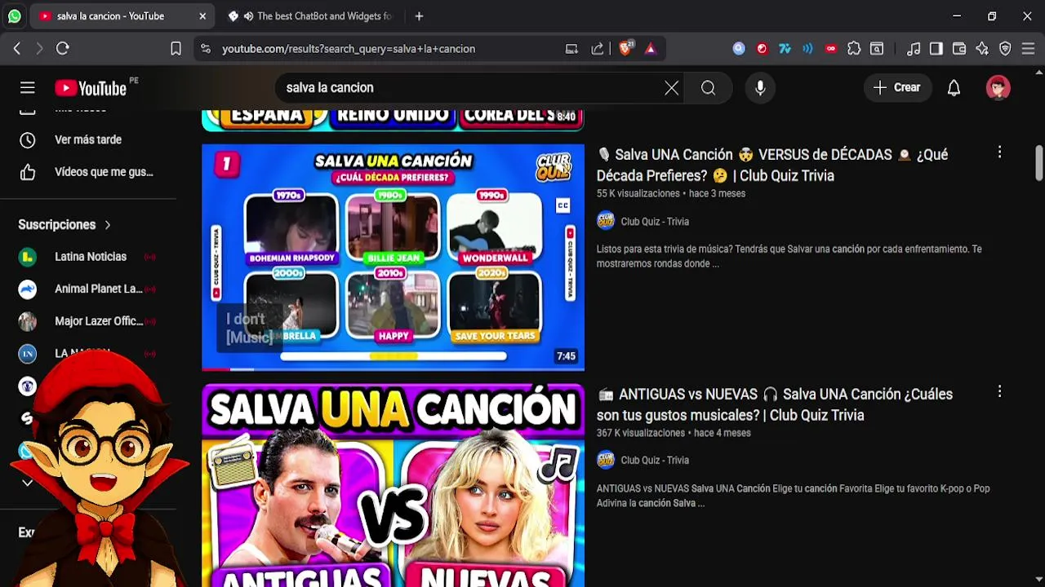
Task: Expand the Suscripciones section
Action: coord(65,224)
